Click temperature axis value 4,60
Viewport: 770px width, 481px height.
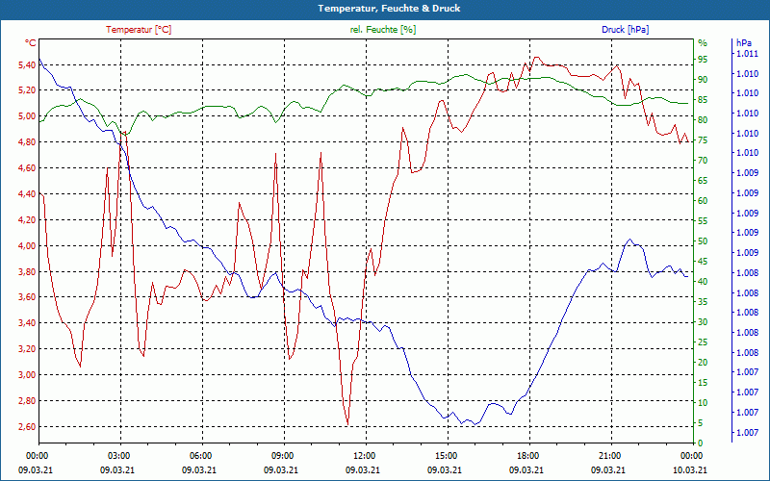(x=27, y=168)
